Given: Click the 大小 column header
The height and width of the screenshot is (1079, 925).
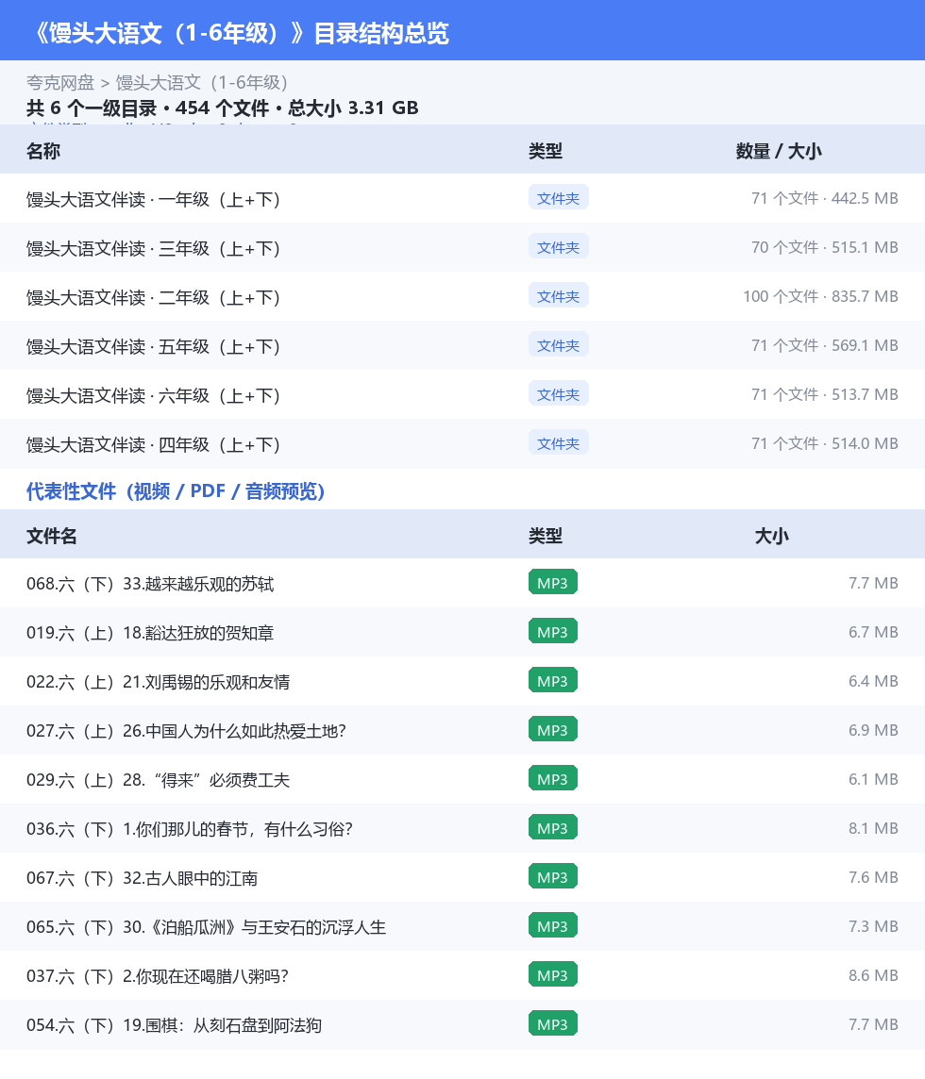Looking at the screenshot, I should tap(771, 536).
